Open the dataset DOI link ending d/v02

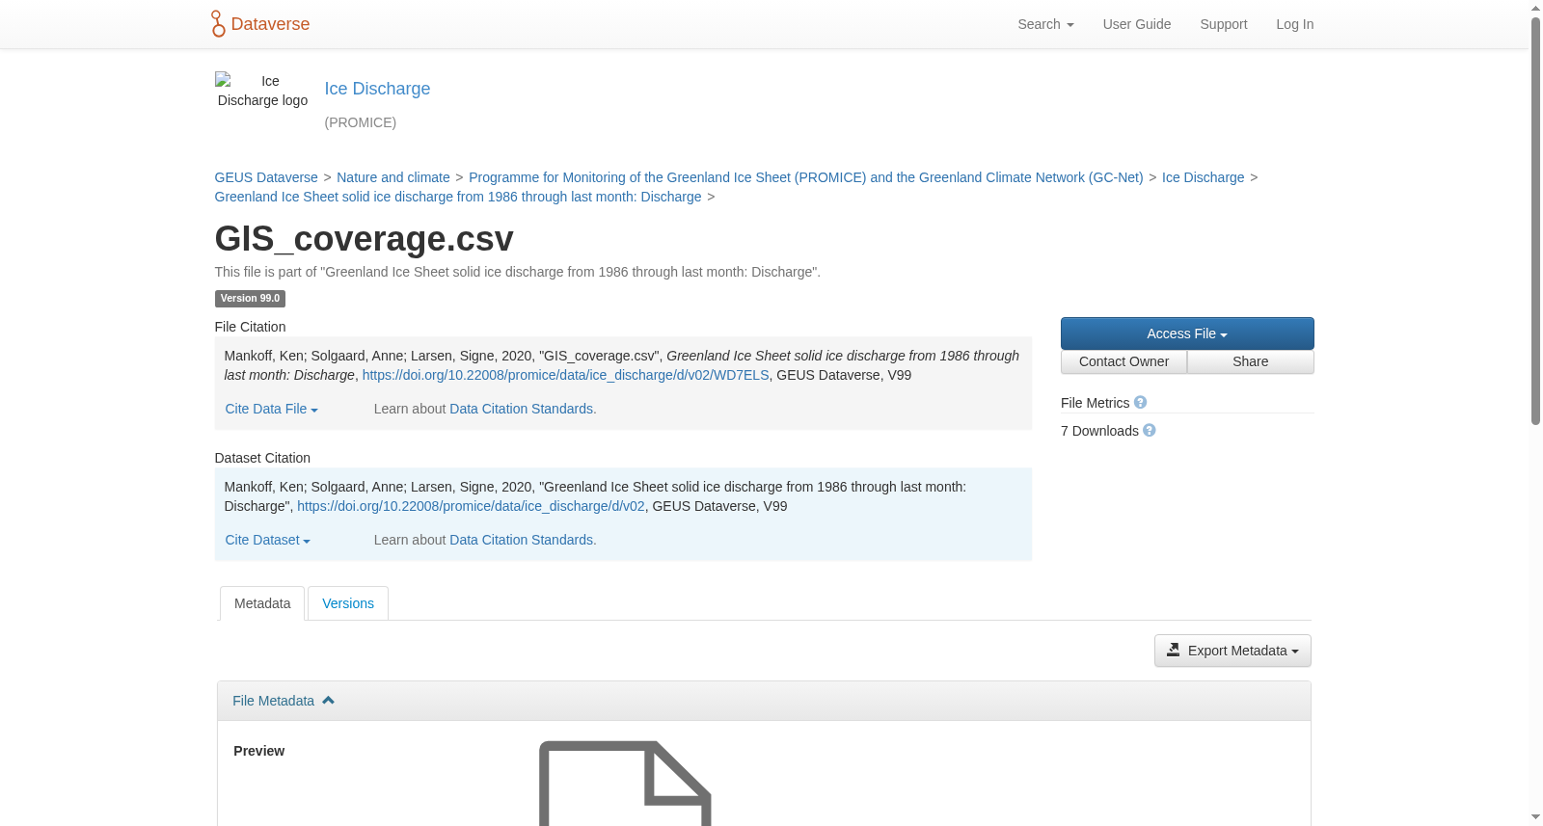[x=471, y=506]
